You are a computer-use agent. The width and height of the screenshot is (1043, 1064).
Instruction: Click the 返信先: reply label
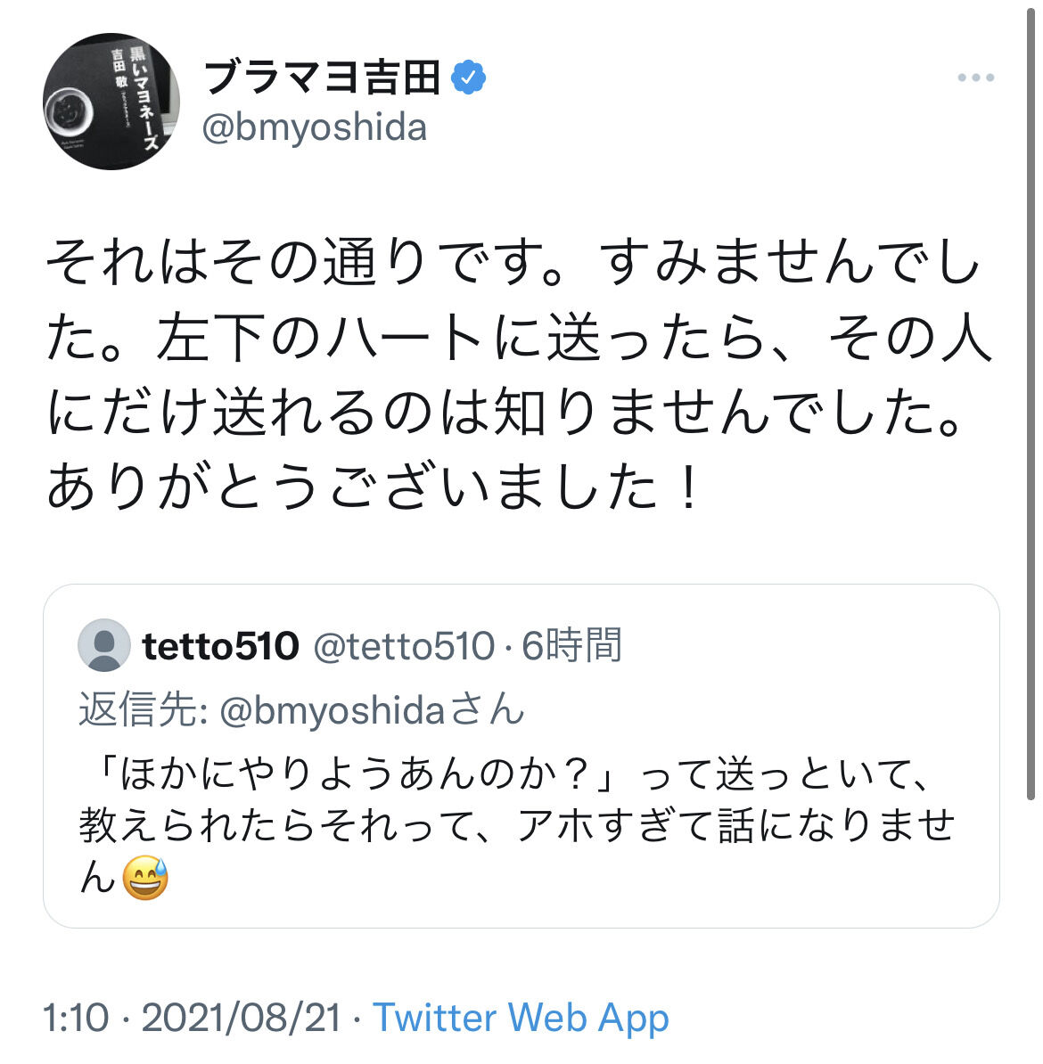(x=143, y=710)
